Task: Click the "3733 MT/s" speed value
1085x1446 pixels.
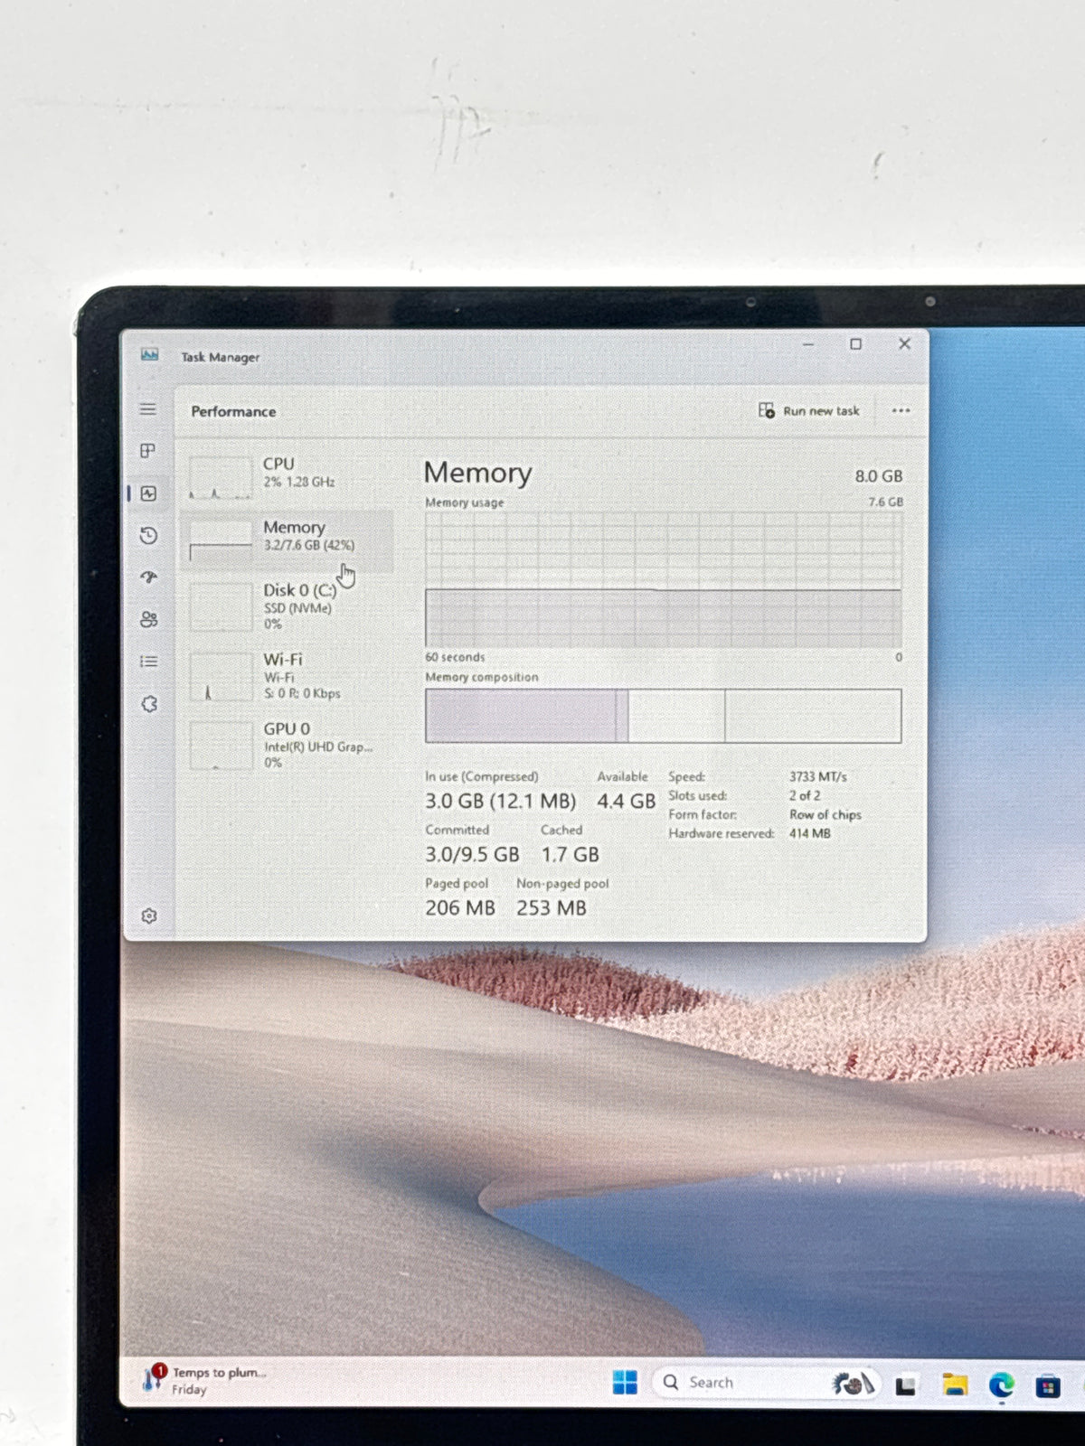Action: (x=817, y=776)
